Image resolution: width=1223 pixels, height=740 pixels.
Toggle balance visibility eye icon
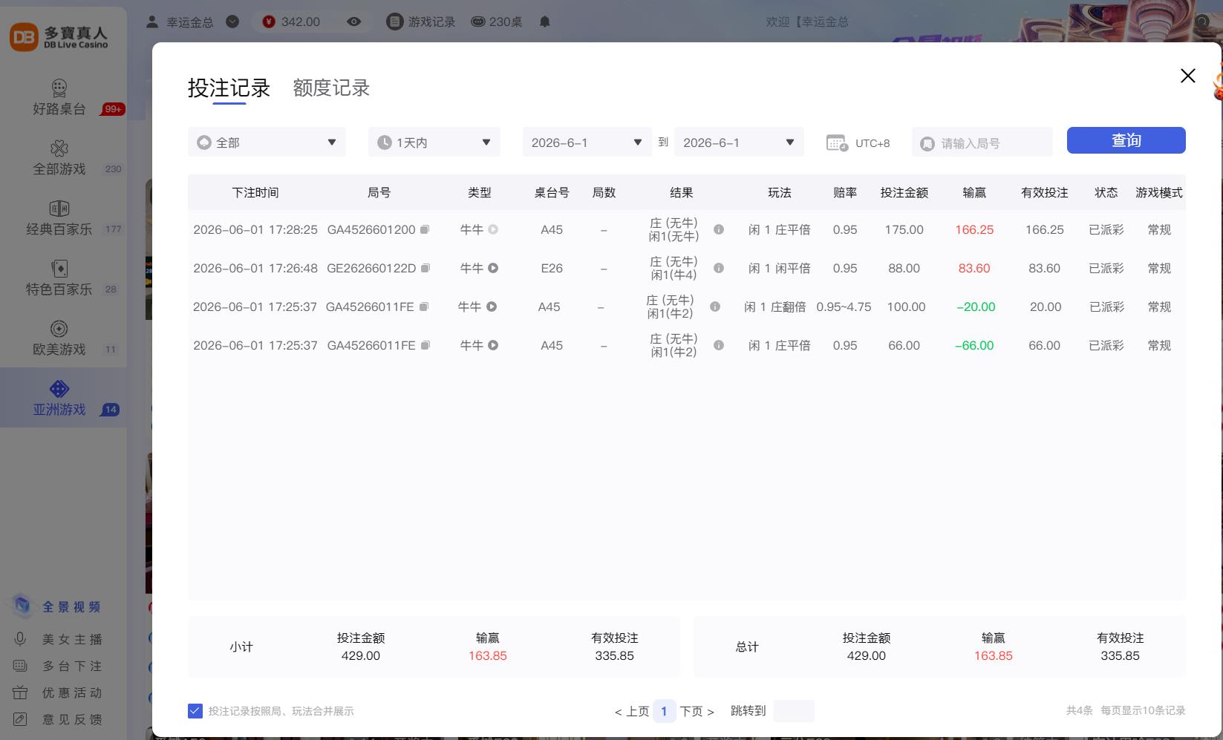tap(354, 22)
